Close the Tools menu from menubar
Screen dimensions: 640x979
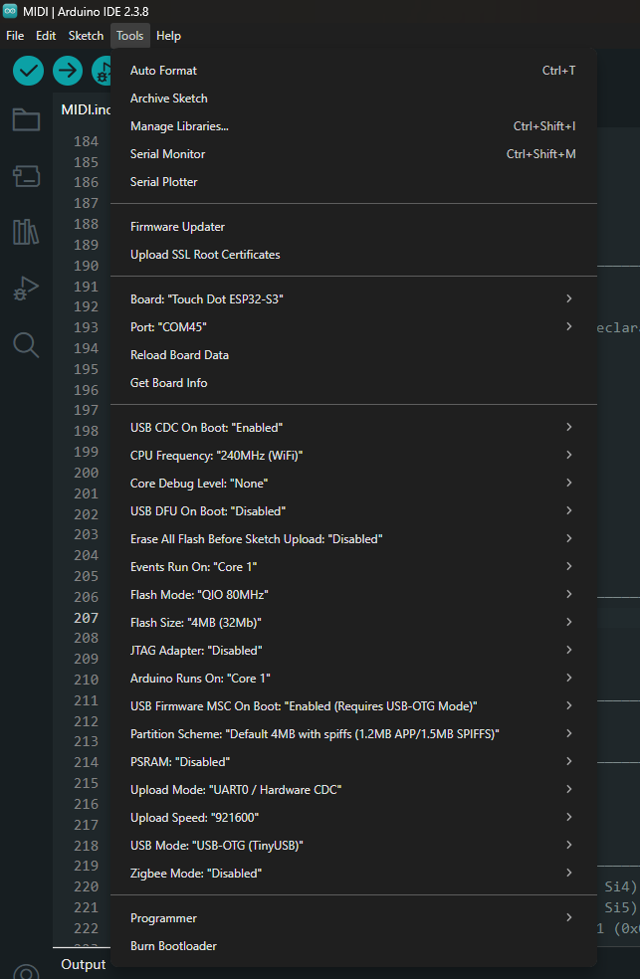[129, 36]
